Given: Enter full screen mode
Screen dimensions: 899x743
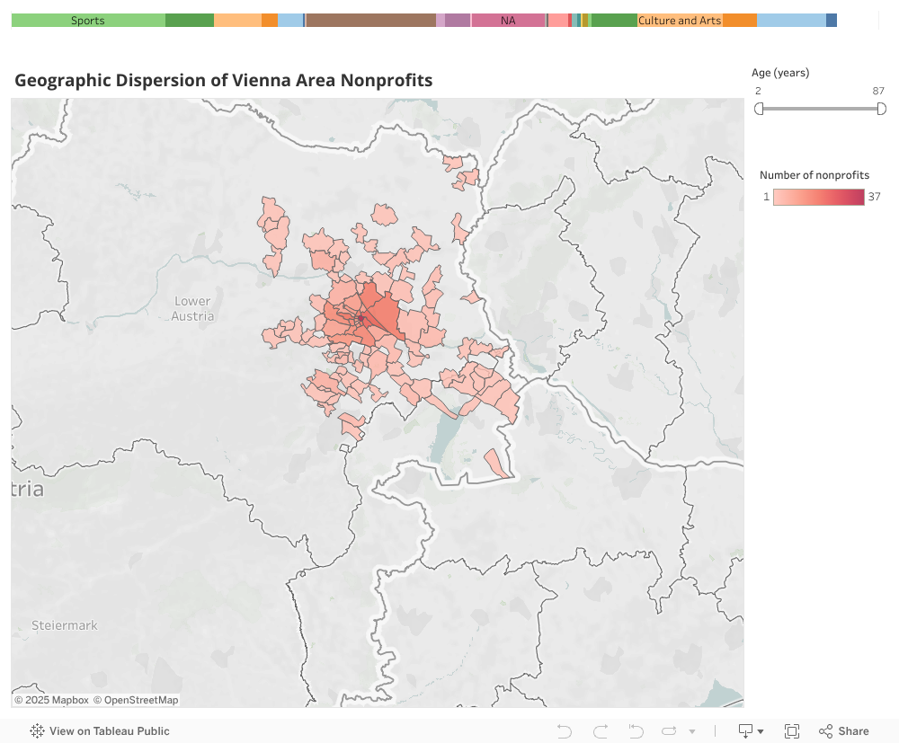Looking at the screenshot, I should [792, 731].
